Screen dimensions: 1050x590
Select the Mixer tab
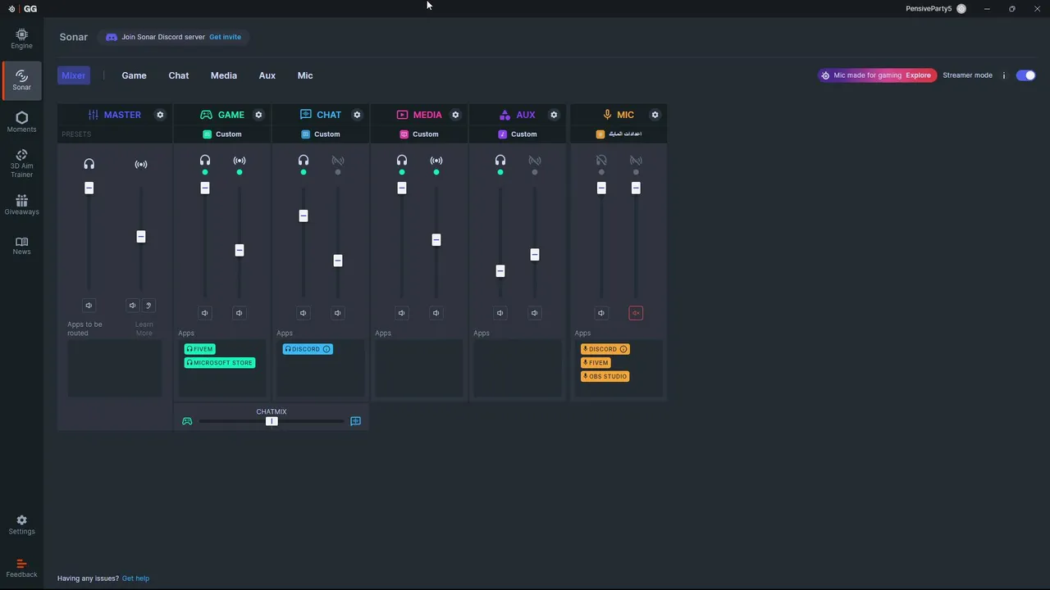pyautogui.click(x=73, y=75)
